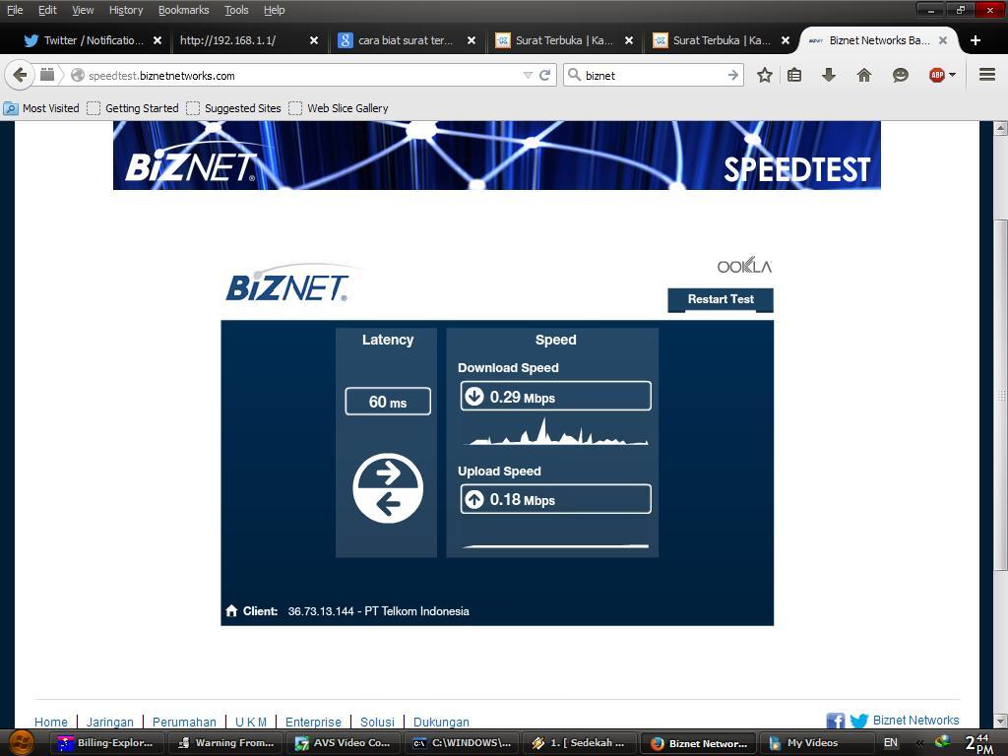Image resolution: width=1008 pixels, height=756 pixels.
Task: Open the bookmarks list icon
Action: [x=794, y=75]
